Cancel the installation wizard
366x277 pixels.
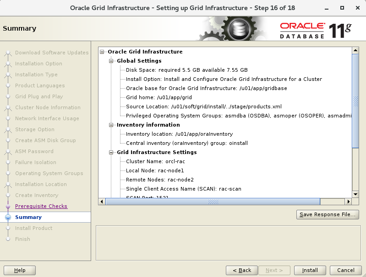tap(346, 270)
